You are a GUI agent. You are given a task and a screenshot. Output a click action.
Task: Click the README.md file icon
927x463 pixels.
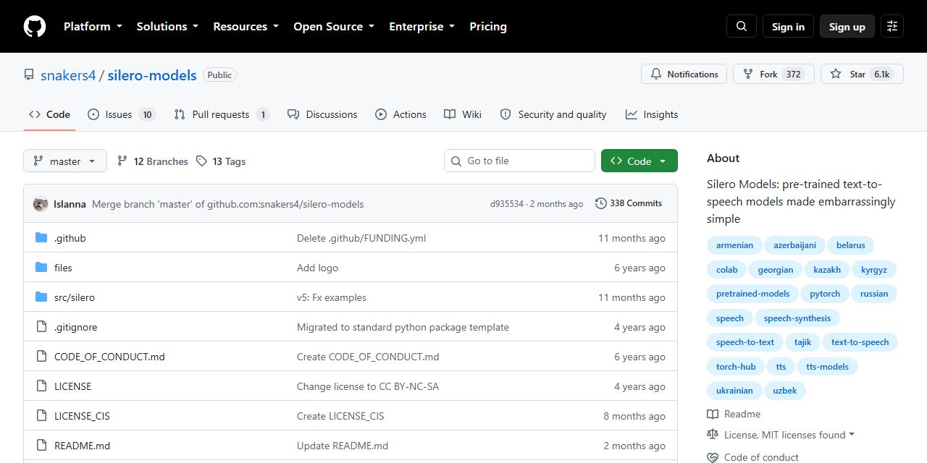[x=41, y=446]
